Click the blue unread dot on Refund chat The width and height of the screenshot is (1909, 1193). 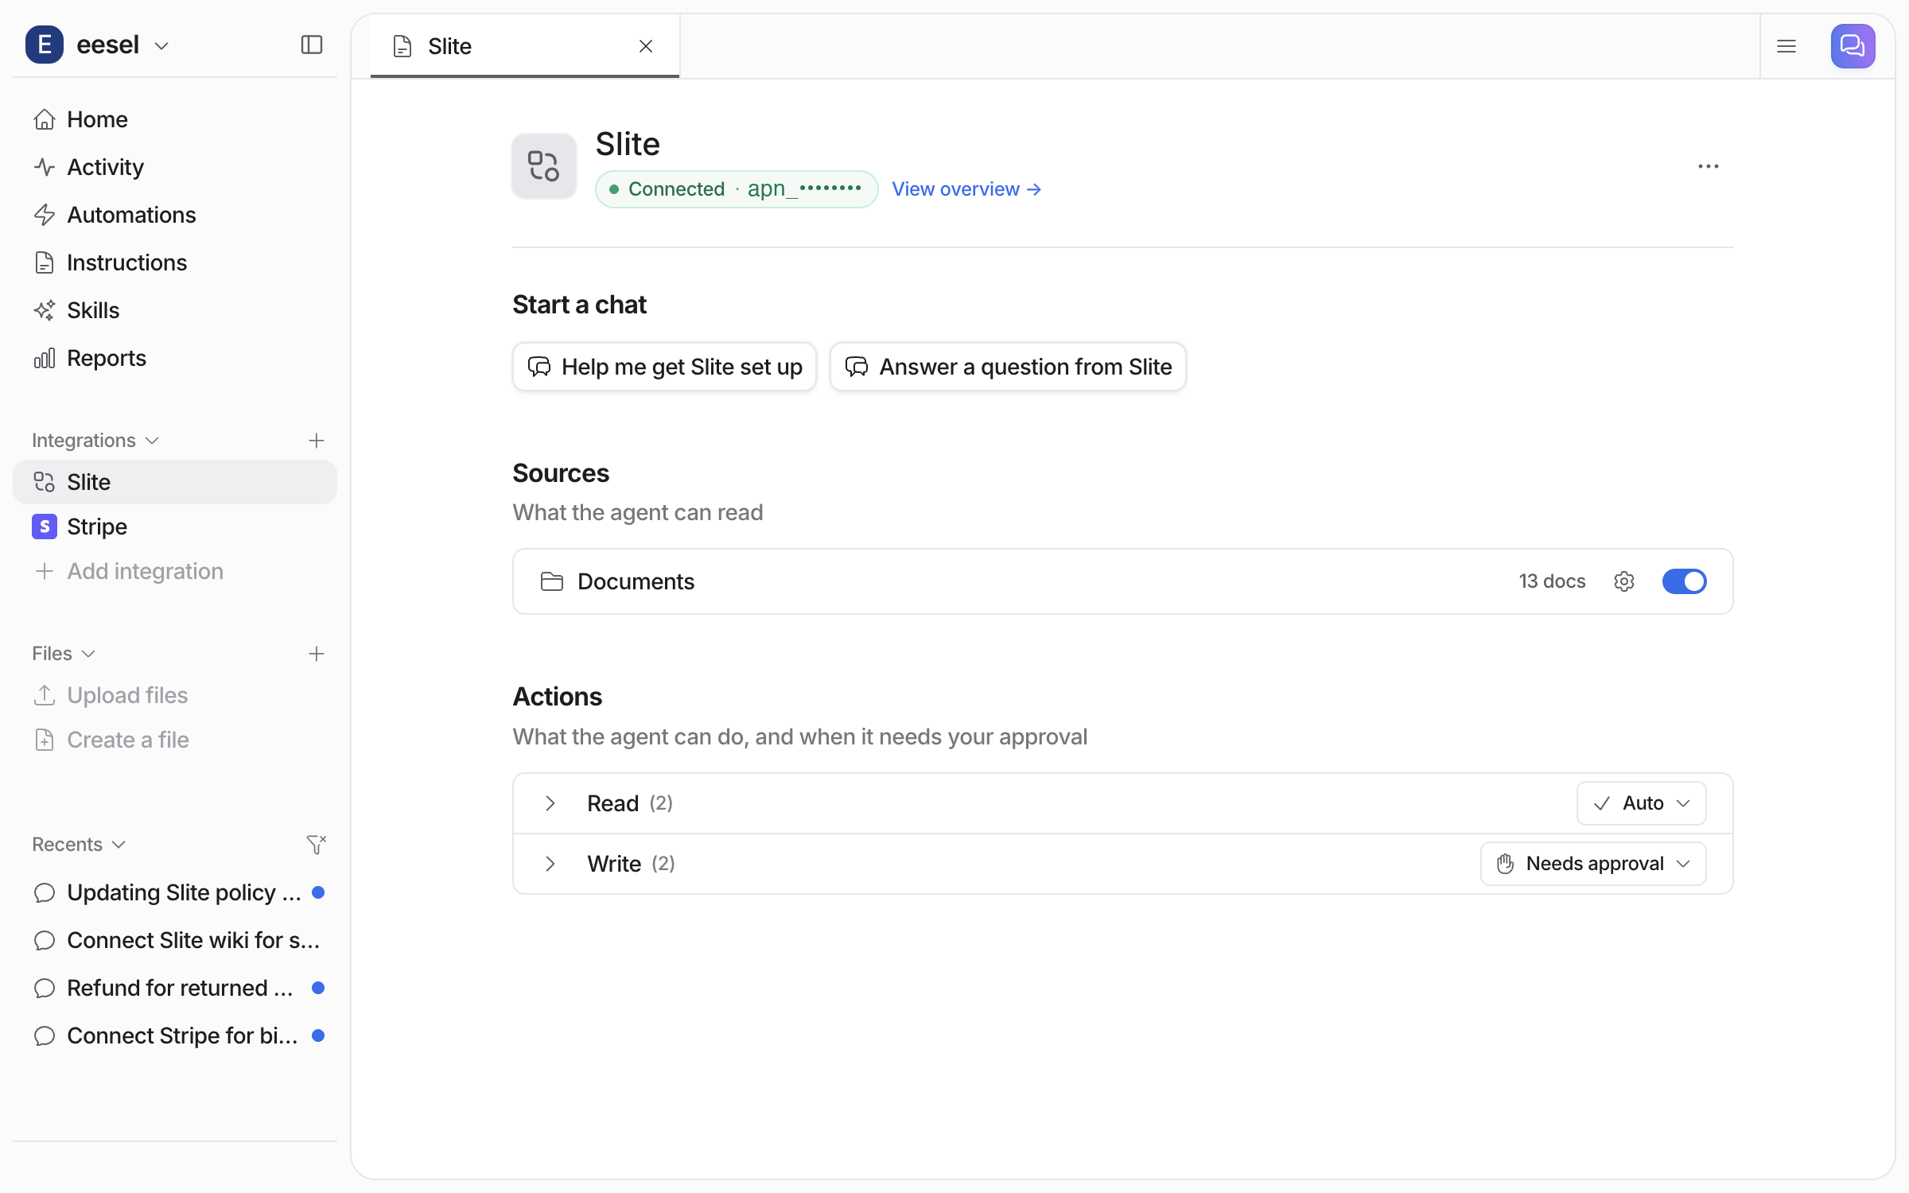click(x=318, y=988)
